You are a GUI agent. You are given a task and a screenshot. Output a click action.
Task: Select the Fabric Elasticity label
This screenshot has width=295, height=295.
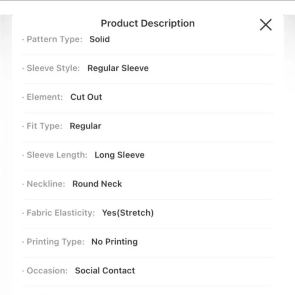click(x=61, y=213)
